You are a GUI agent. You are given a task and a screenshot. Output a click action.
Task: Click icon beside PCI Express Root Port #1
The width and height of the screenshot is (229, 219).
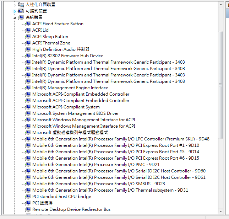pyautogui.click(x=28, y=145)
